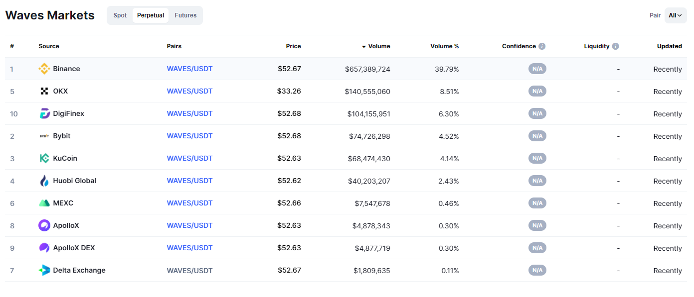
Task: Open Binance WAVES/USDT pair link
Action: click(x=189, y=69)
